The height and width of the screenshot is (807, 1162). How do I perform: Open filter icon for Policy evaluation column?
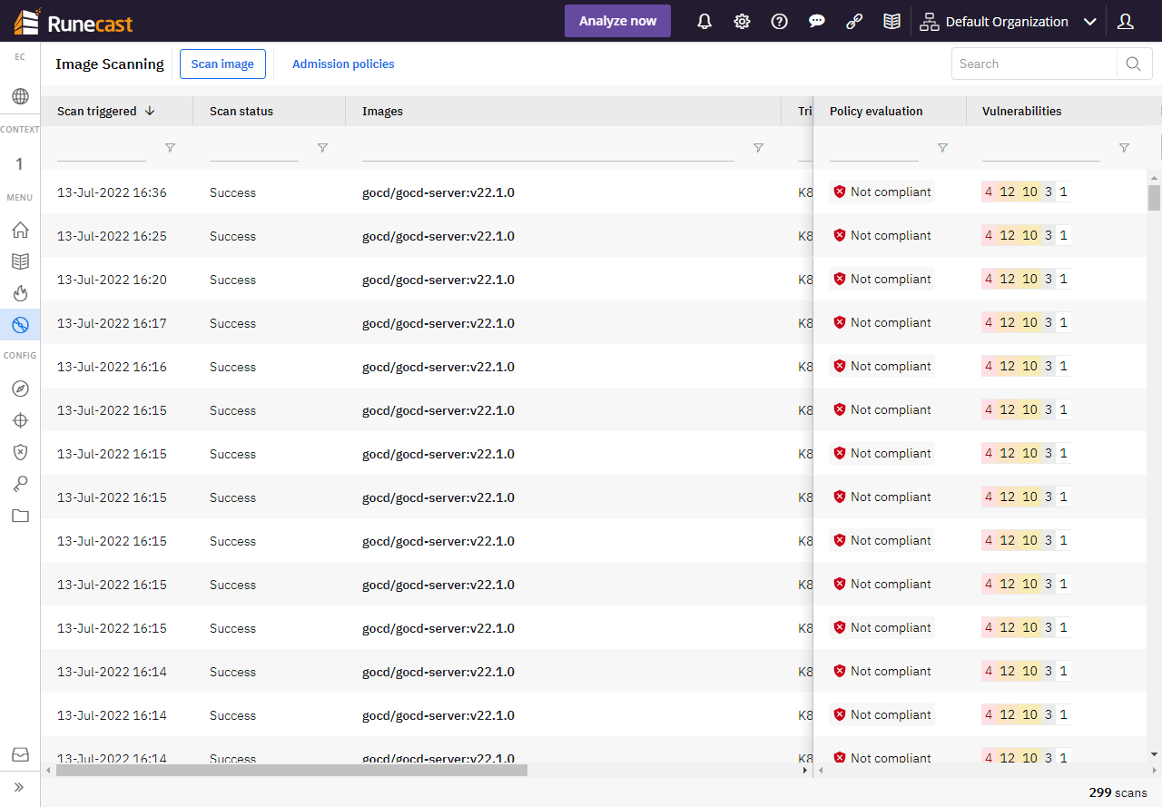pyautogui.click(x=942, y=148)
